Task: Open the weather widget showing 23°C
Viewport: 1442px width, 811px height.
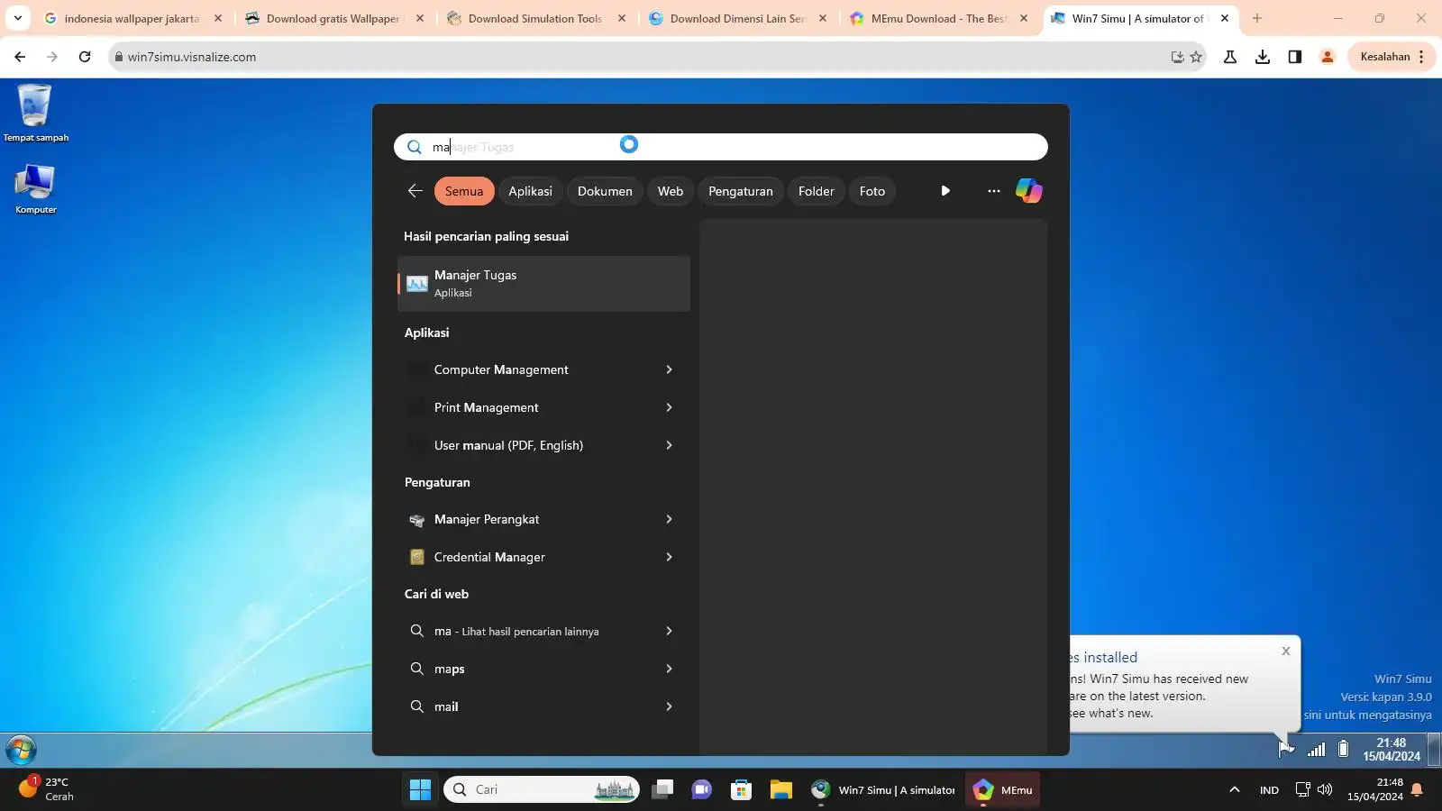Action: click(x=47, y=789)
